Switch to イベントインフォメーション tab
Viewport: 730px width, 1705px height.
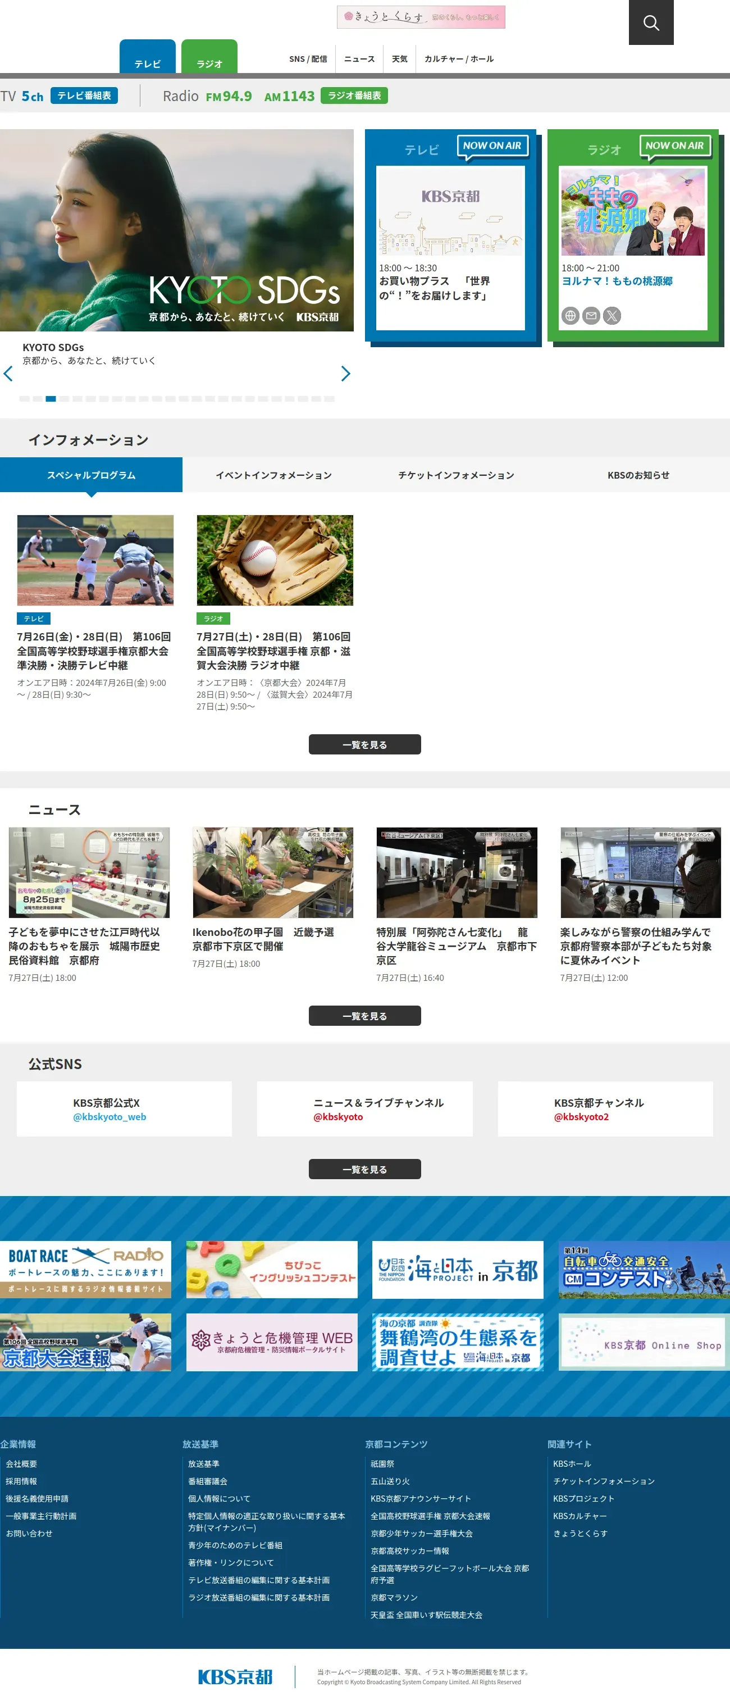(273, 475)
